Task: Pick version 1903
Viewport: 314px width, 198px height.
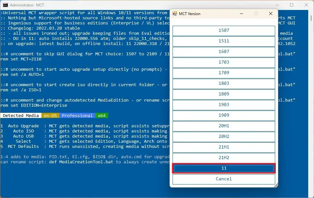Action: (224, 105)
